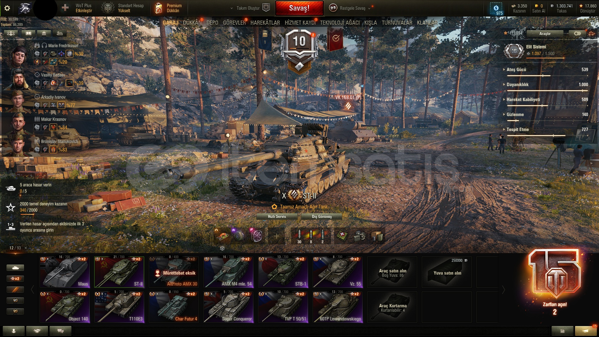Click the empty equipment slot plus
The height and width of the screenshot is (337, 599).
point(276,236)
